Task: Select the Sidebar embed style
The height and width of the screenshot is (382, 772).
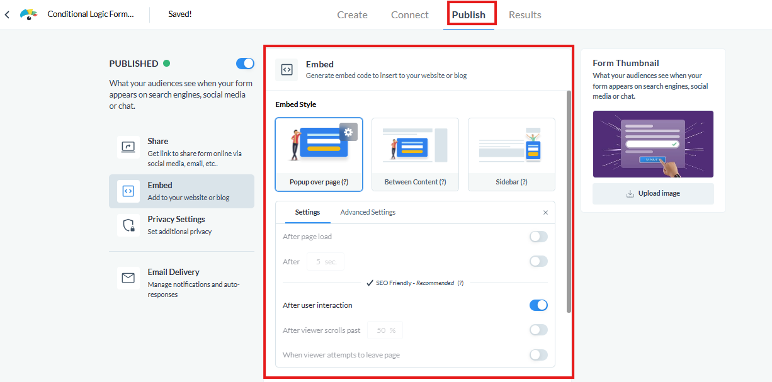Action: pyautogui.click(x=511, y=154)
